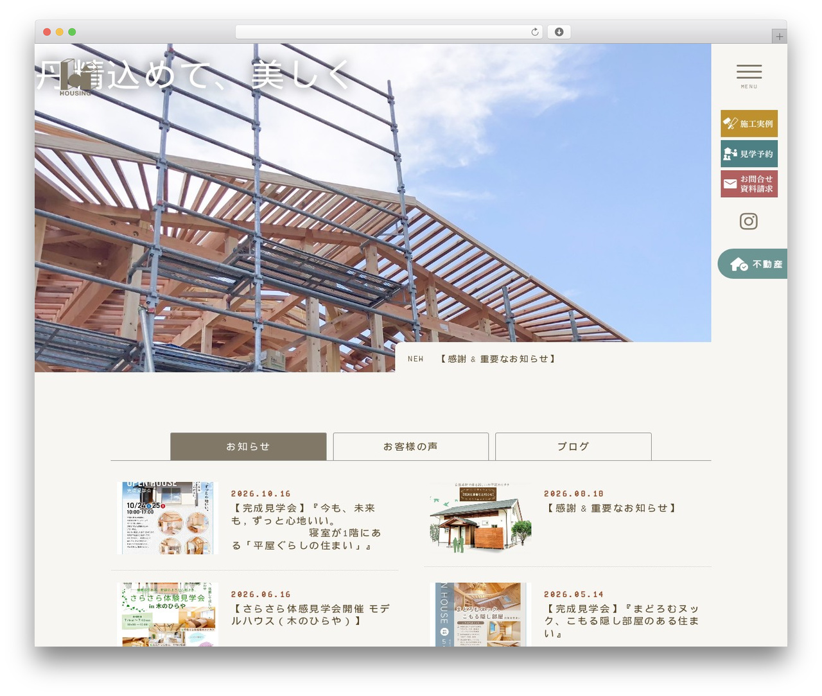Click the まどろむヌック flyer thumbnail

pos(481,614)
